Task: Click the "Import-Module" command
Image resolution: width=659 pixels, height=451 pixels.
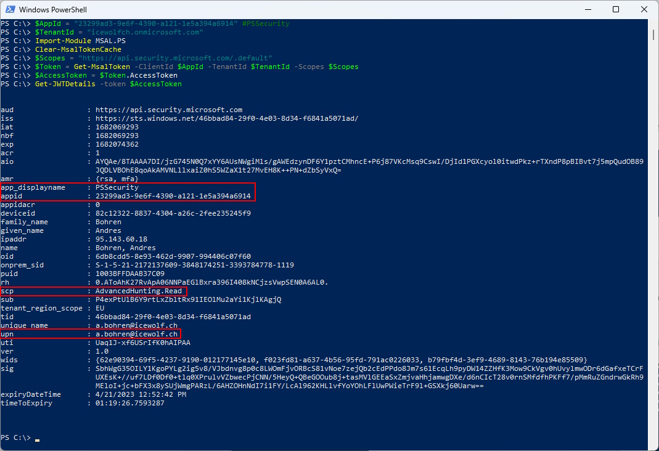Action: (63, 41)
